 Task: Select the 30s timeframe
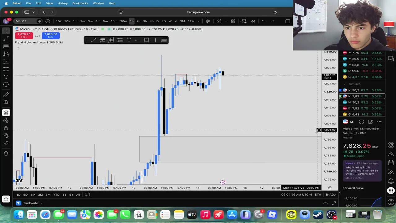(x=67, y=21)
